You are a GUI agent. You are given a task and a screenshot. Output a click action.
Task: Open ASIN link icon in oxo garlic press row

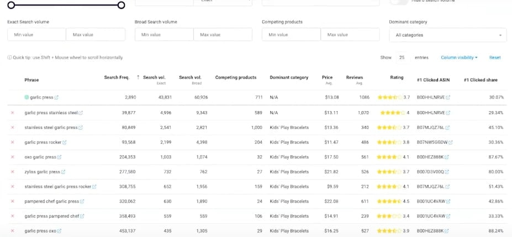pyautogui.click(x=447, y=157)
